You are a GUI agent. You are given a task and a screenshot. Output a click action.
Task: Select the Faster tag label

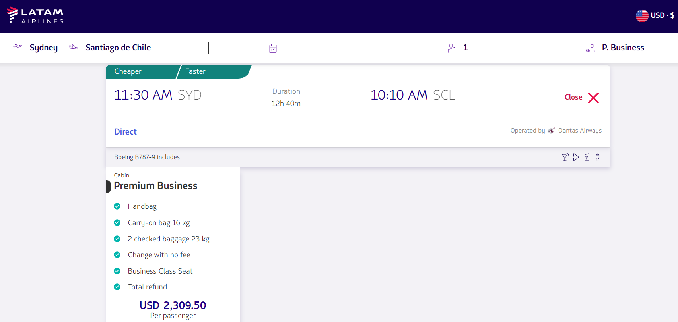(195, 71)
